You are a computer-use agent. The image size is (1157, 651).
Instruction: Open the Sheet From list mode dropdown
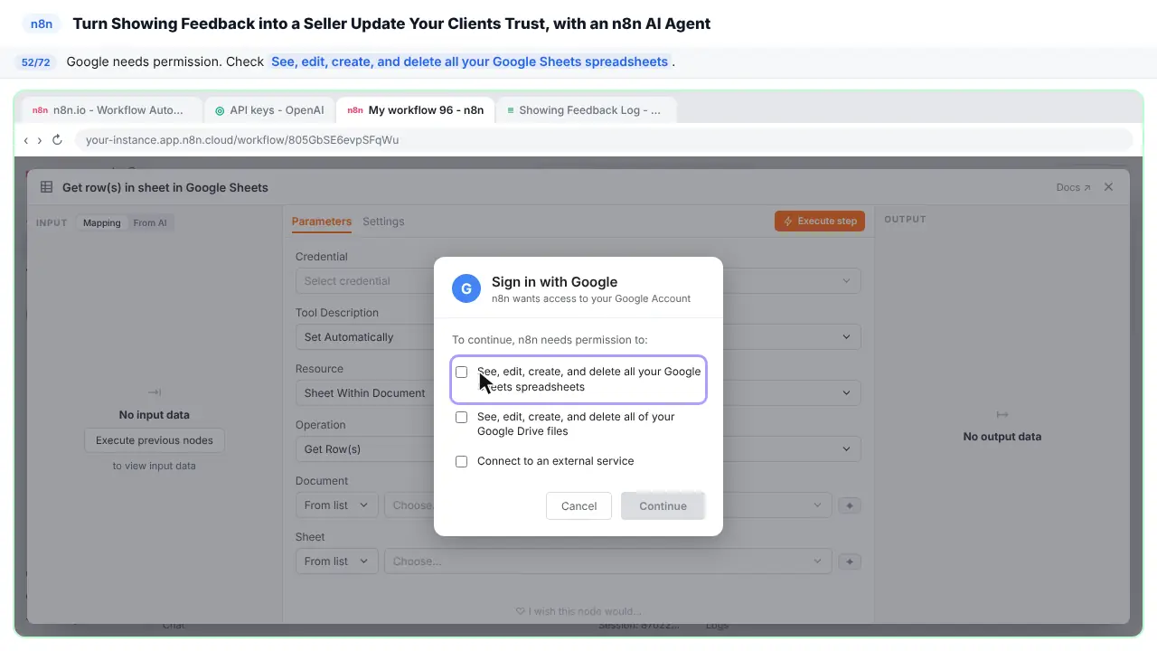click(x=337, y=561)
